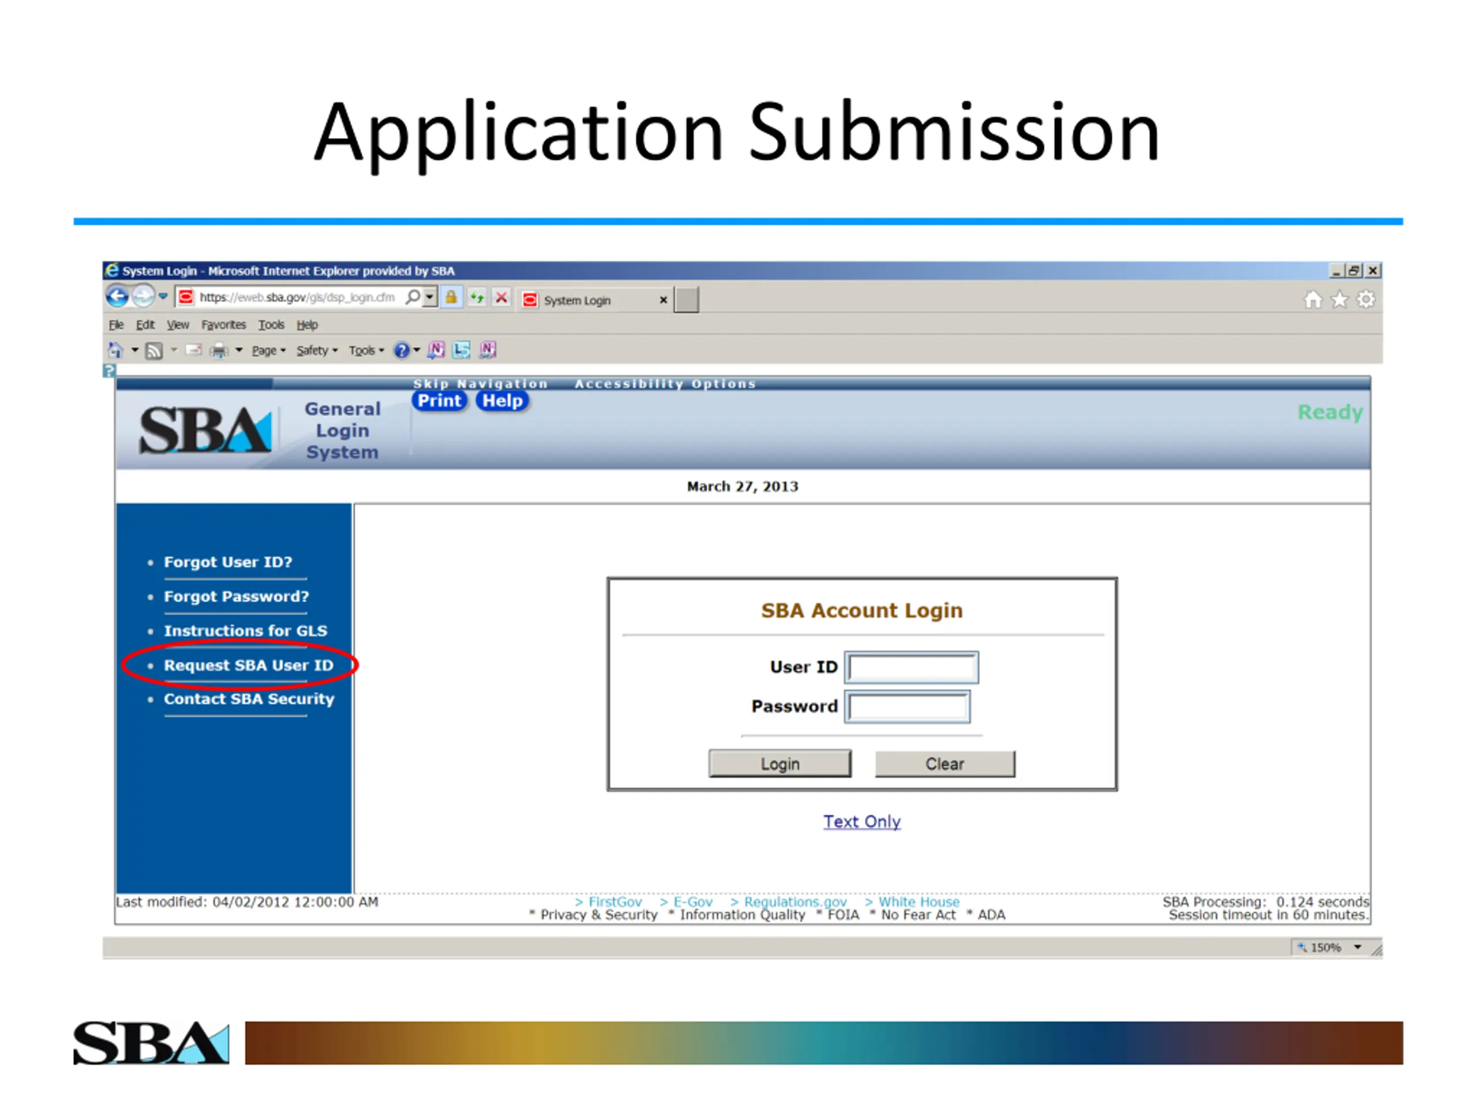Screen dimensions: 1477x1108
Task: Click the Request SBA User ID link
Action: 249,666
